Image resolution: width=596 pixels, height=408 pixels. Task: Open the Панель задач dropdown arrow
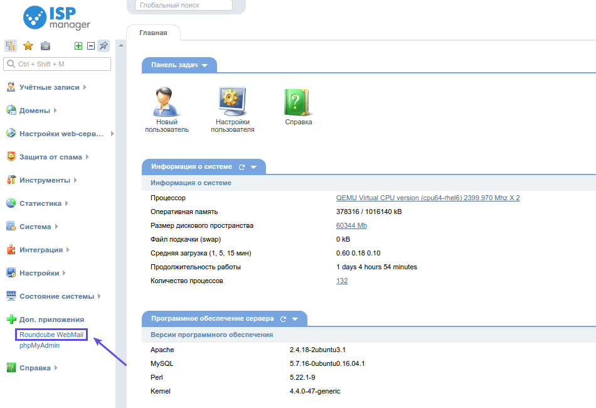(x=205, y=65)
